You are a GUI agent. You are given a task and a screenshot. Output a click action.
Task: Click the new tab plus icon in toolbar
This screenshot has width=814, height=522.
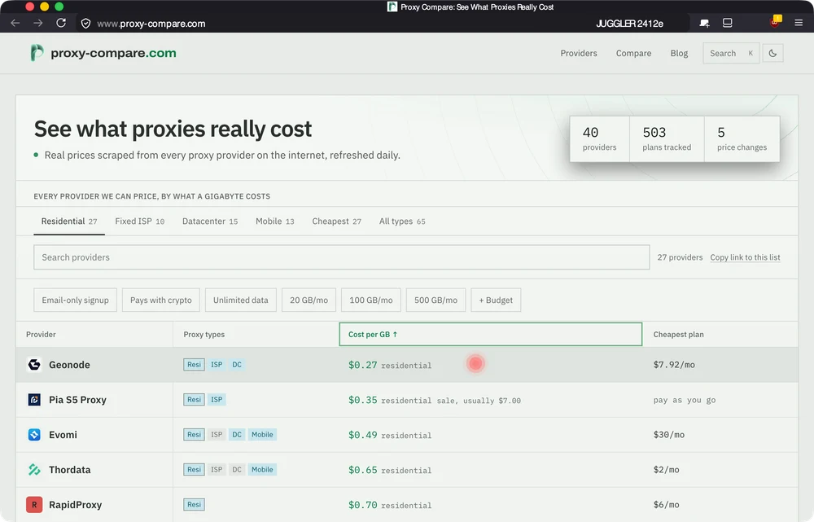(x=704, y=23)
